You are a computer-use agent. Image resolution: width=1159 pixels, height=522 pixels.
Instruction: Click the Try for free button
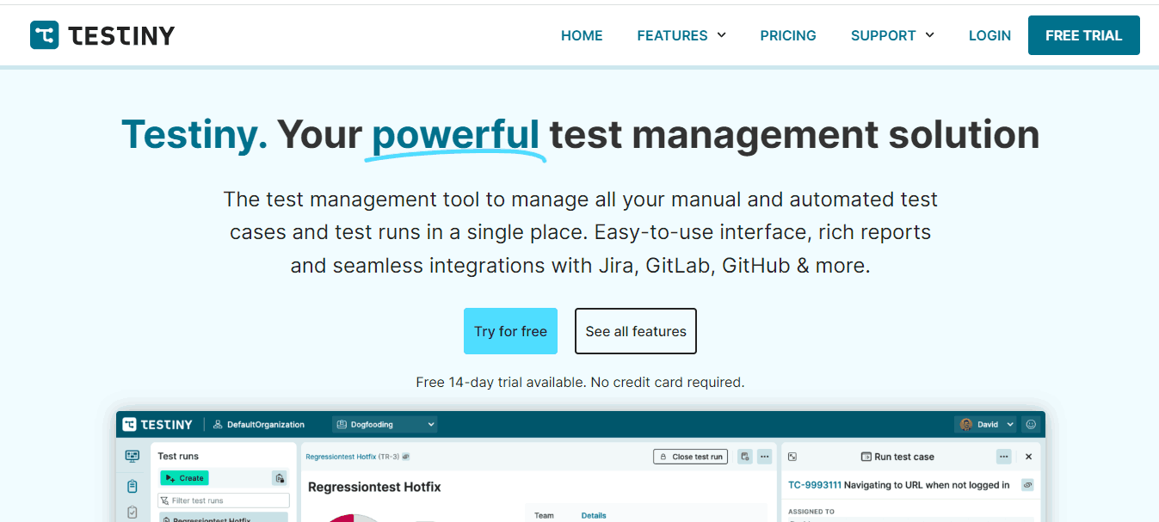(510, 331)
